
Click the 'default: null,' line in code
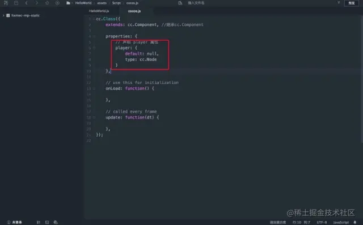(142, 54)
